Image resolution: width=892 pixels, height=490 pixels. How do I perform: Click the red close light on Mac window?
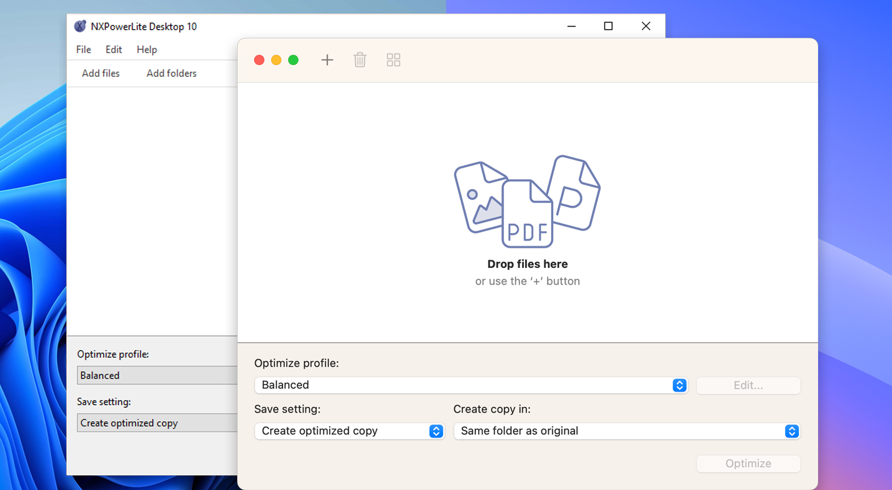pos(259,60)
